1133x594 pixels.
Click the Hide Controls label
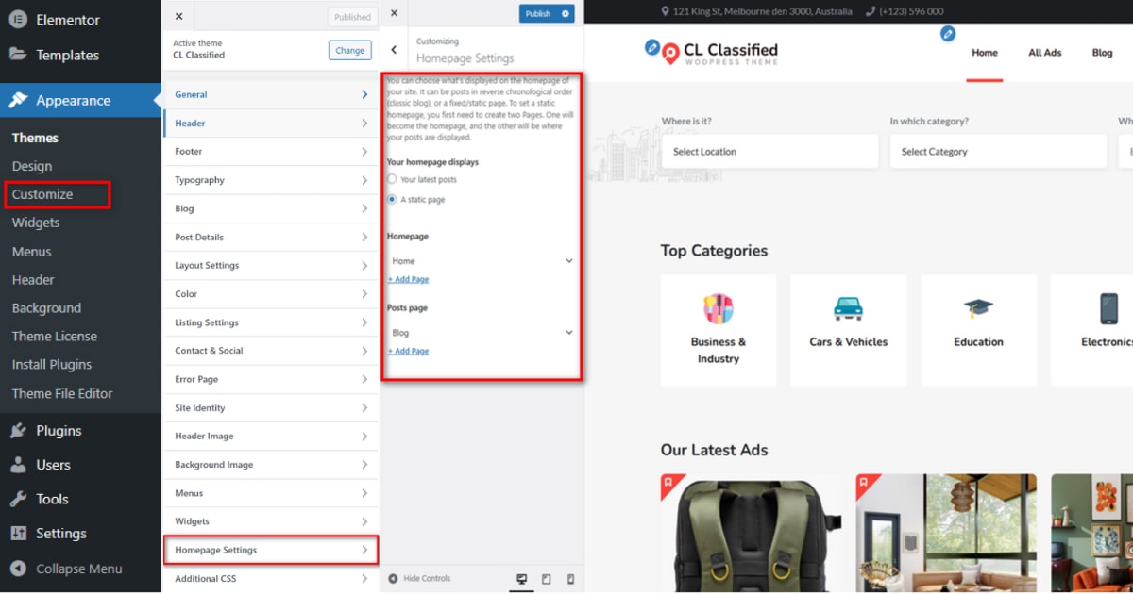[x=427, y=578]
